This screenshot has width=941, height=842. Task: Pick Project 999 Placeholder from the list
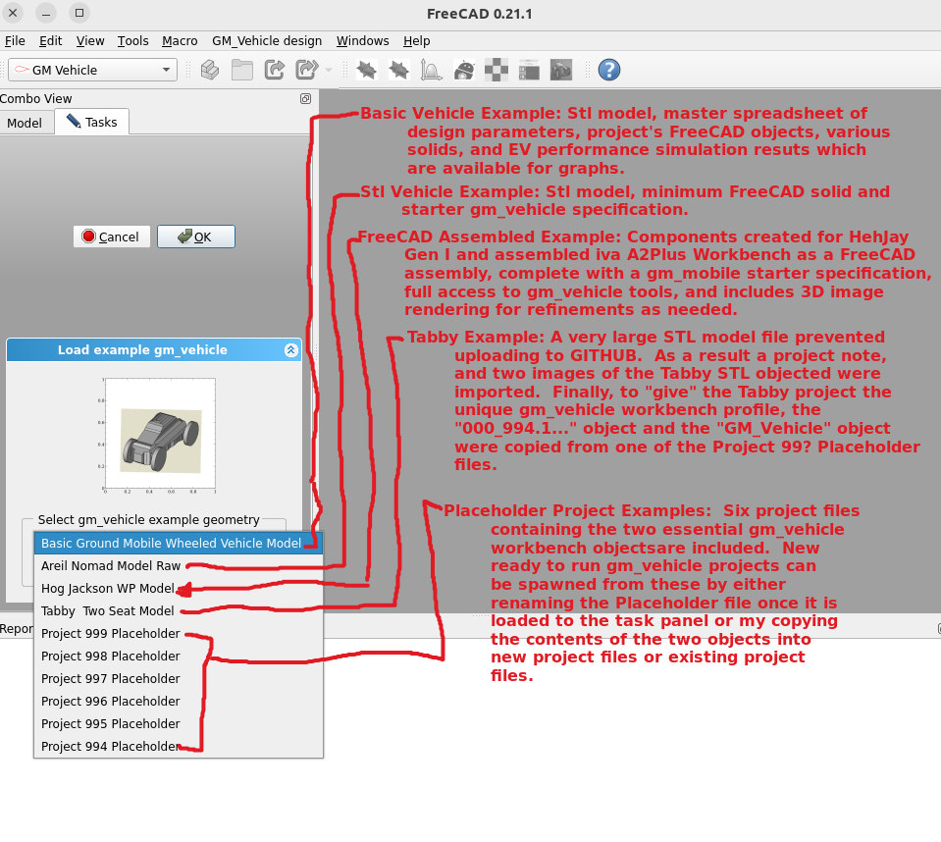point(110,634)
